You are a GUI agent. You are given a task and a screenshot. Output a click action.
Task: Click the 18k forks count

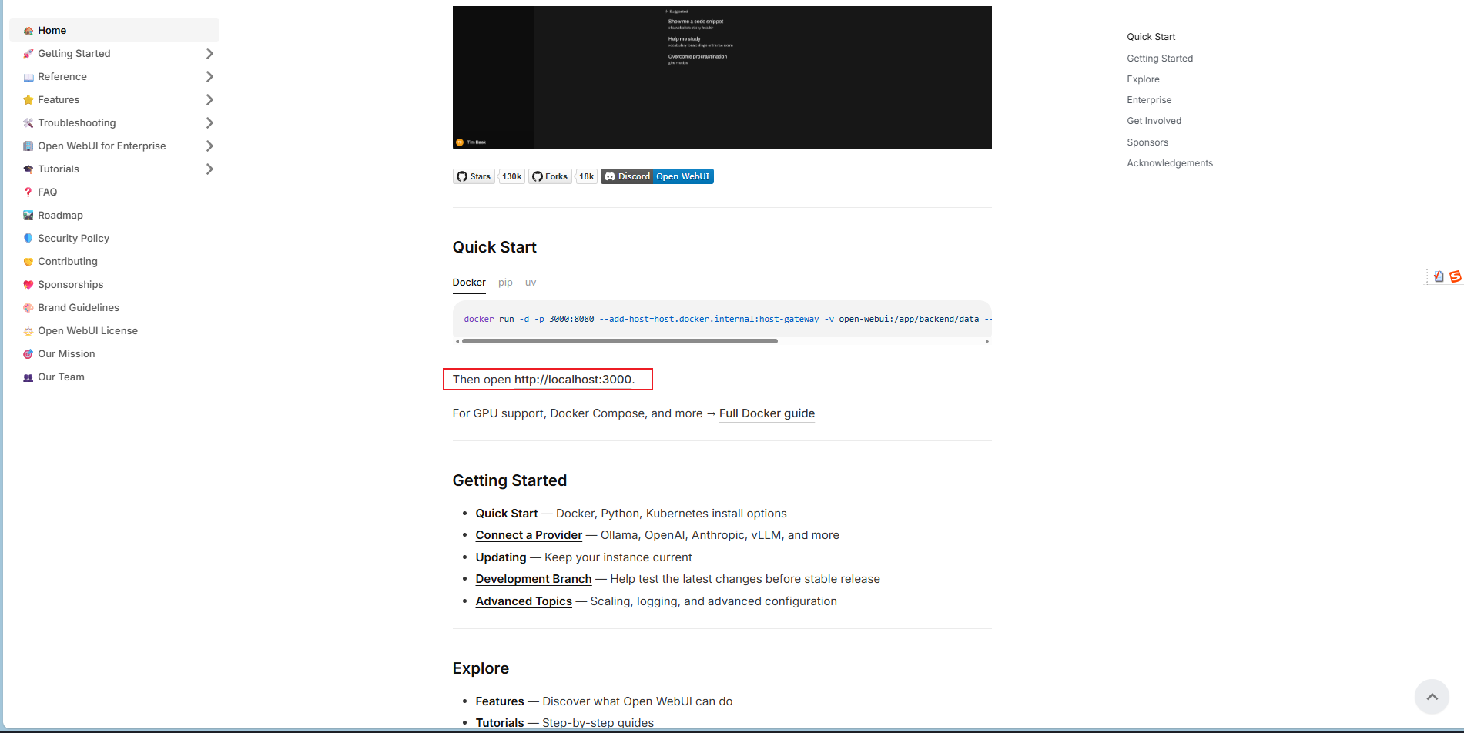coord(587,176)
